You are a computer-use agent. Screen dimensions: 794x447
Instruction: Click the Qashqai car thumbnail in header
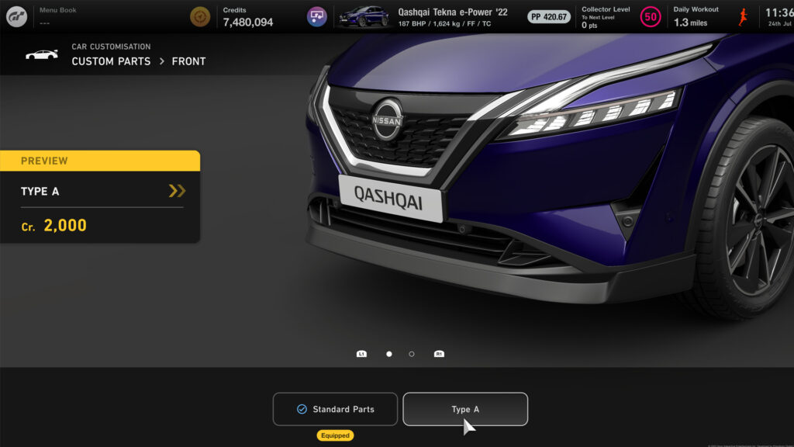364,16
